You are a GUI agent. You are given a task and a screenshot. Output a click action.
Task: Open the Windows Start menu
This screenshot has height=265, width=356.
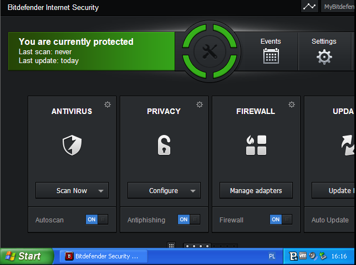click(27, 256)
